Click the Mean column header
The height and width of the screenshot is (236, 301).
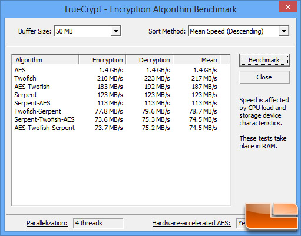197,60
